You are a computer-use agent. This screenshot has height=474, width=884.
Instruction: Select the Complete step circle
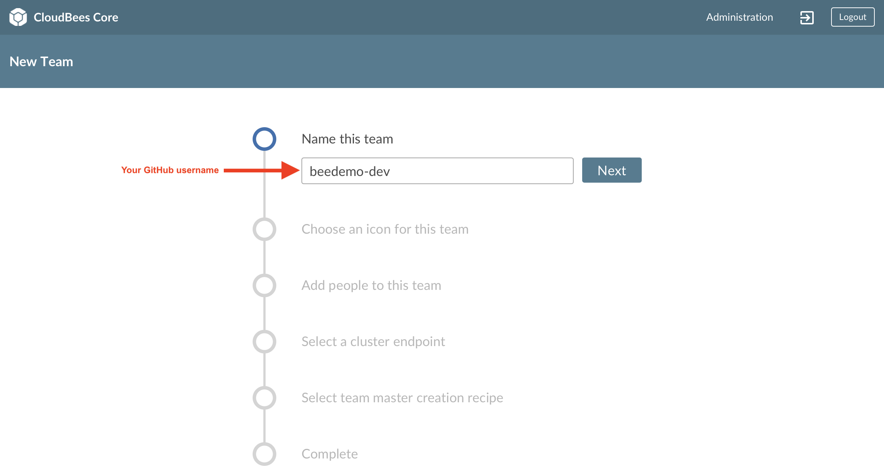[264, 454]
